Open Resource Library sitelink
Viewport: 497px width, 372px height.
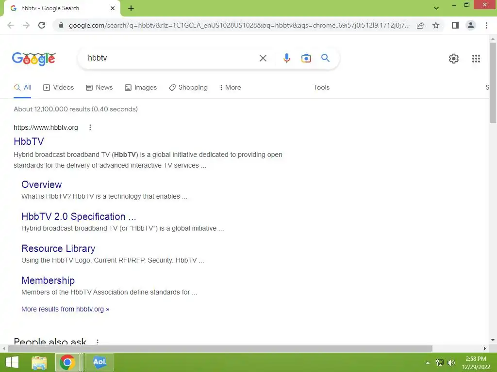[58, 248]
